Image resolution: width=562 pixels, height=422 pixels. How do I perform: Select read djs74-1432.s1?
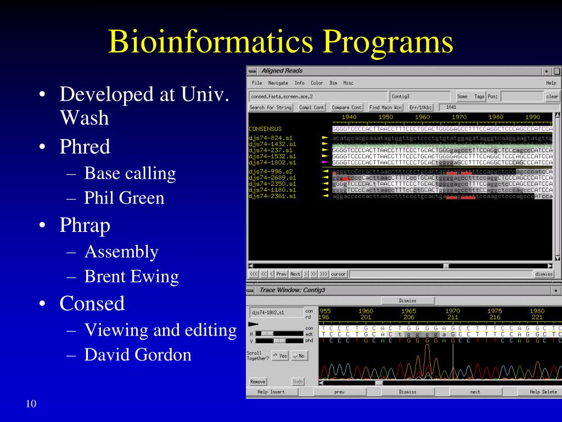272,144
